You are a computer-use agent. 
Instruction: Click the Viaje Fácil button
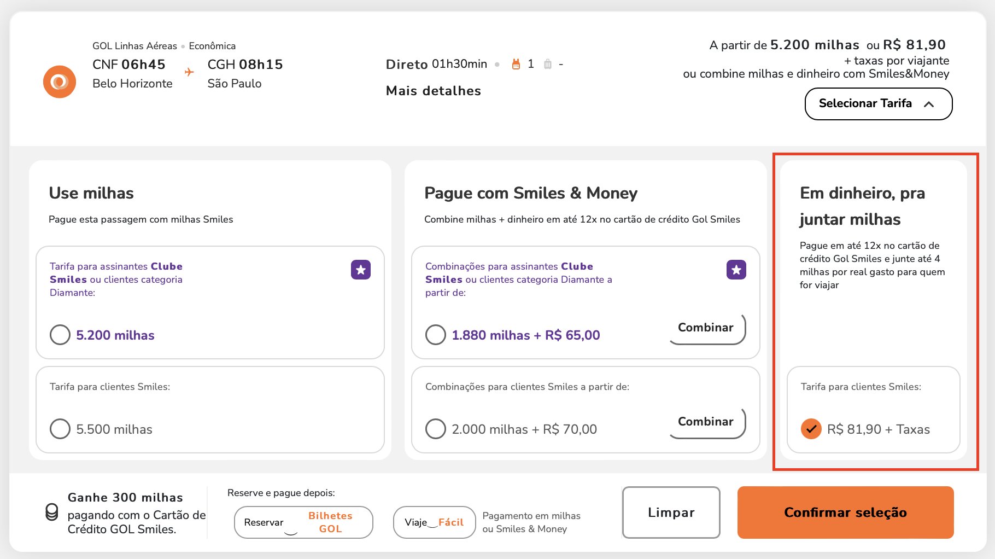click(x=434, y=522)
